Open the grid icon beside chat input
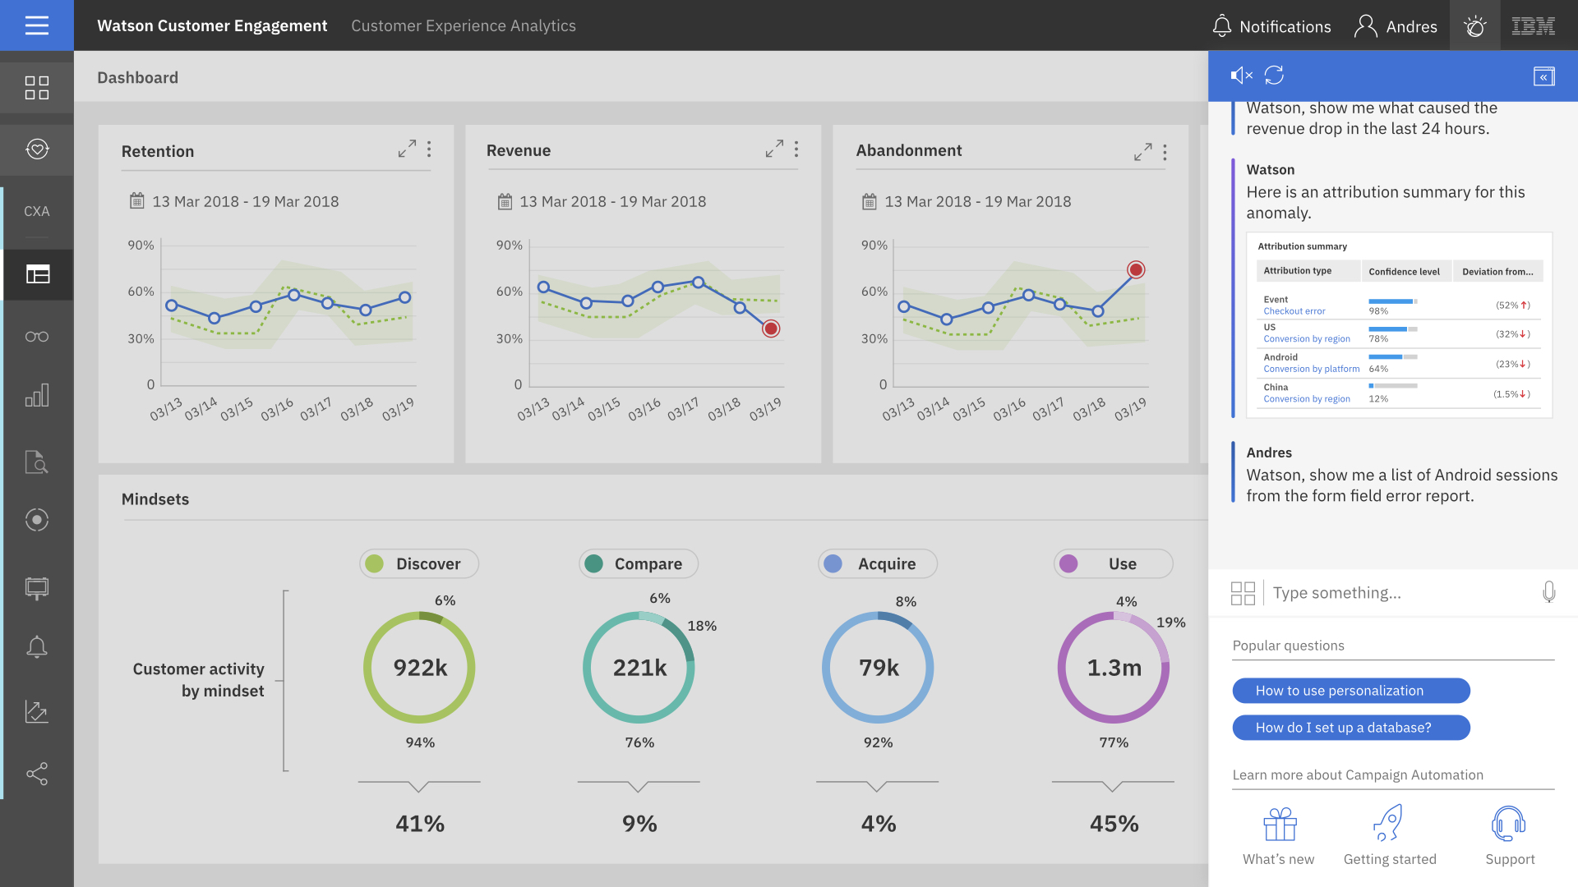 click(1243, 593)
